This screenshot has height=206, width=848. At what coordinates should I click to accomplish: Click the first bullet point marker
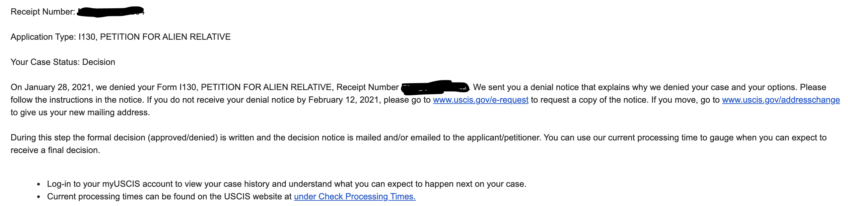click(x=39, y=184)
